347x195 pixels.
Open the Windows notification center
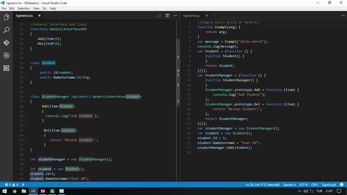click(x=339, y=191)
